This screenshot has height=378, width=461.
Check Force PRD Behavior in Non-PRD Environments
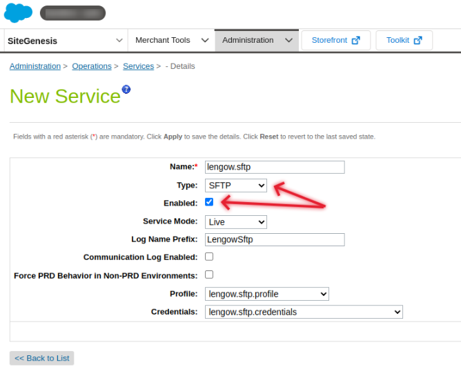coord(209,275)
